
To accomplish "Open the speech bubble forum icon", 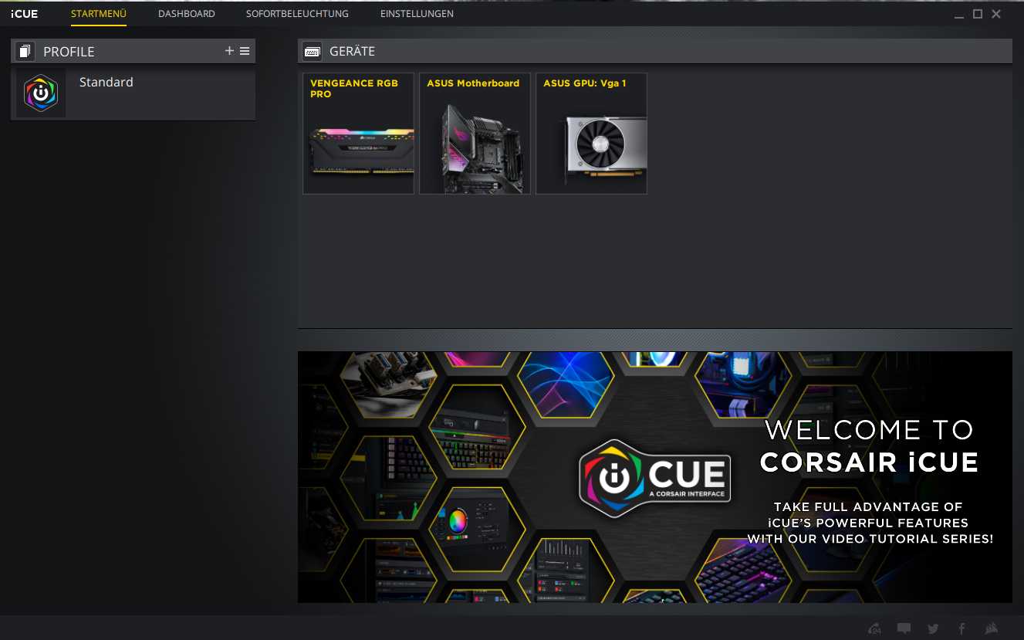I will [x=904, y=628].
